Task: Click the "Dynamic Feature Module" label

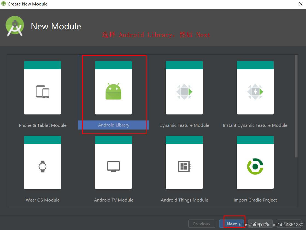Action: coord(184,125)
